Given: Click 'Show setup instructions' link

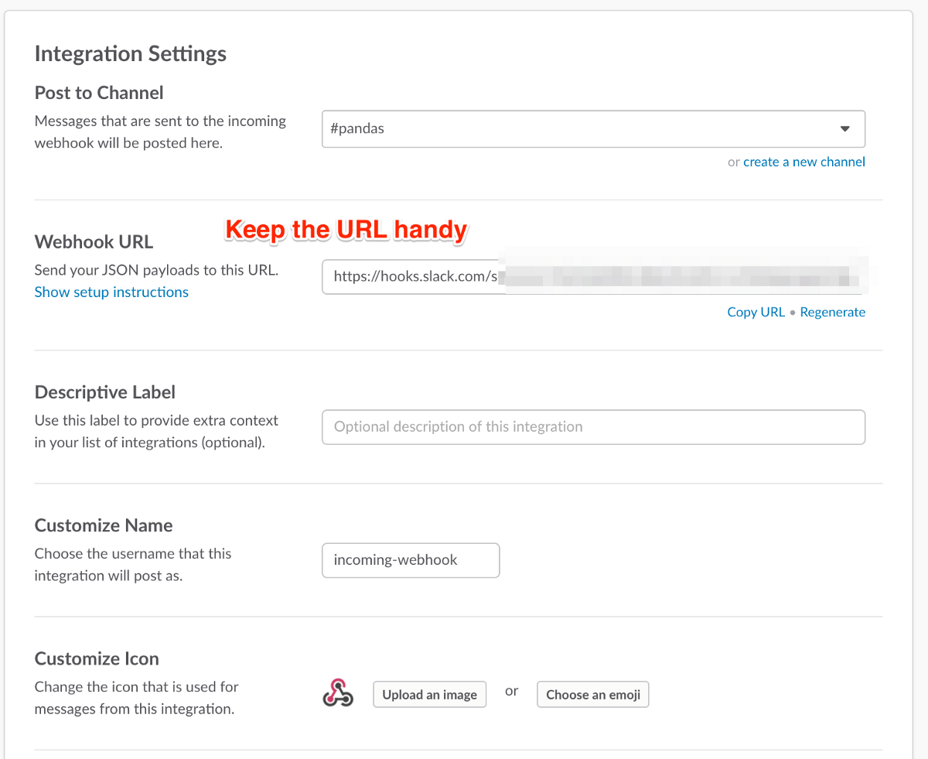Looking at the screenshot, I should tap(111, 292).
